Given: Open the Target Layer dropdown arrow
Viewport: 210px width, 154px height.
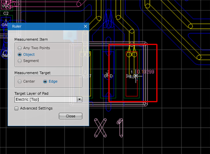Looking at the screenshot, I should tap(79, 99).
